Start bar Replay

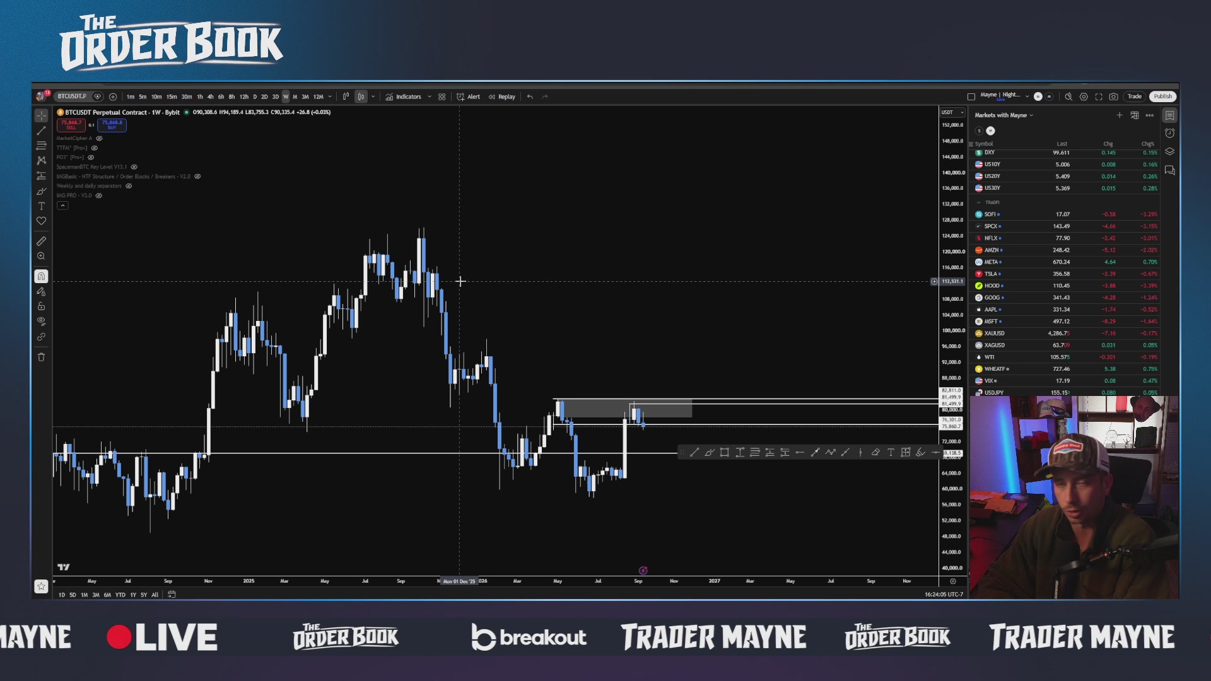[502, 96]
